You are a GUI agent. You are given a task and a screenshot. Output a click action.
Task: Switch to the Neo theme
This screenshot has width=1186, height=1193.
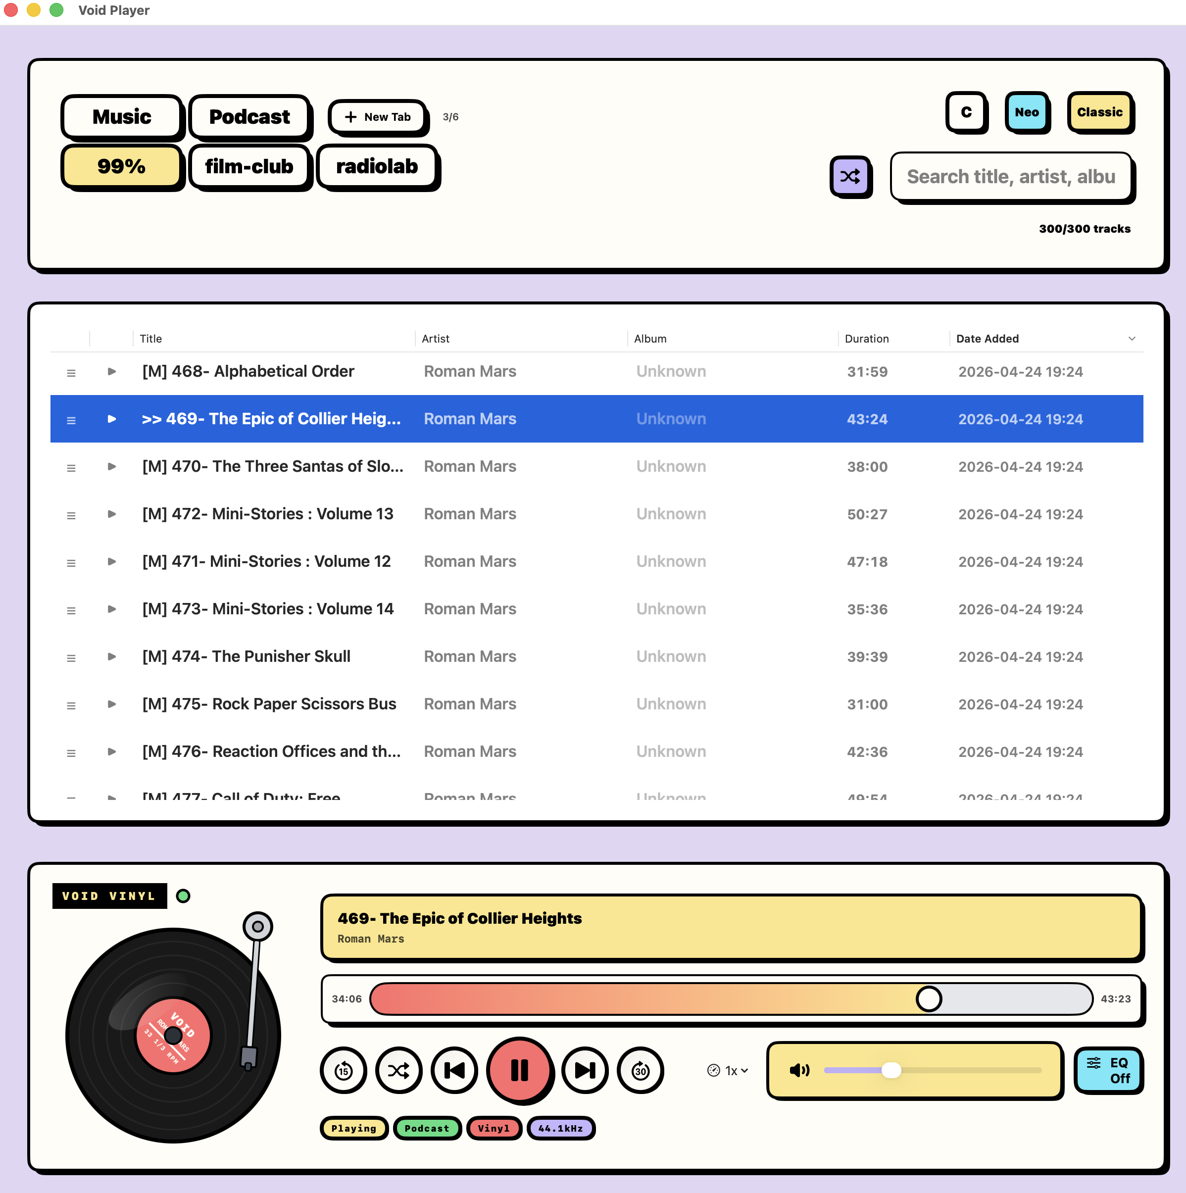pyautogui.click(x=1026, y=112)
